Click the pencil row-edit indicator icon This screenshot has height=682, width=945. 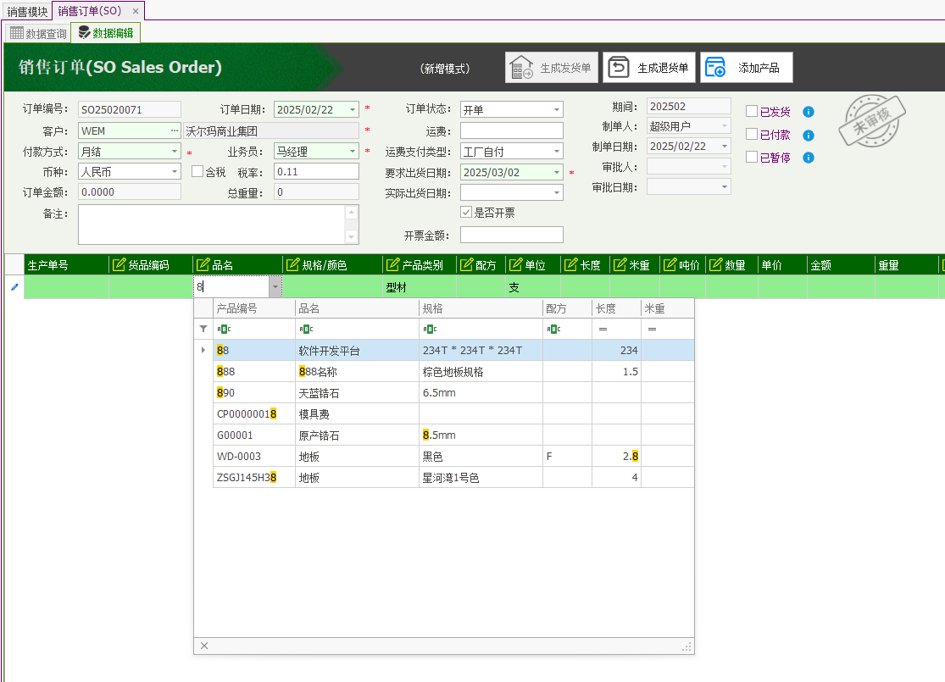tap(14, 287)
